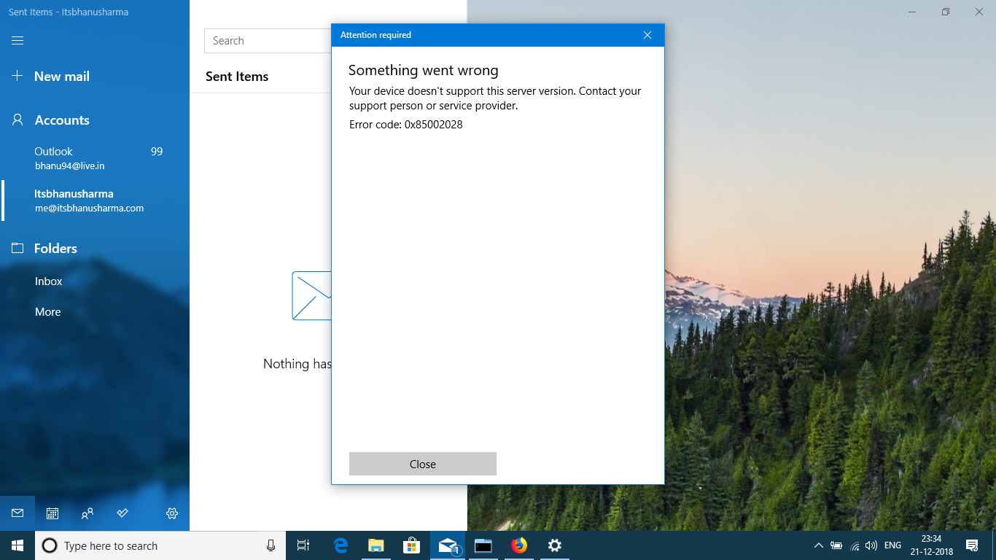The image size is (996, 560).
Task: Switch to Calendar app icon
Action: (52, 513)
